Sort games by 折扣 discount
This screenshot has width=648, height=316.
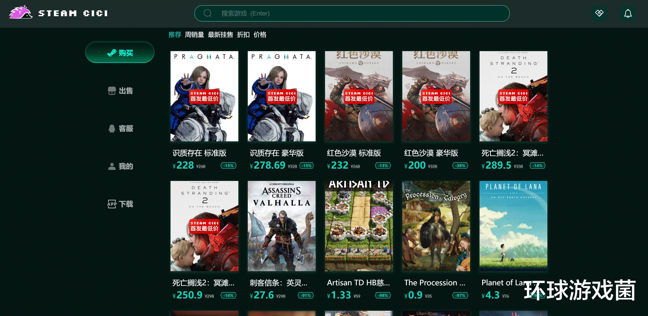click(x=243, y=35)
